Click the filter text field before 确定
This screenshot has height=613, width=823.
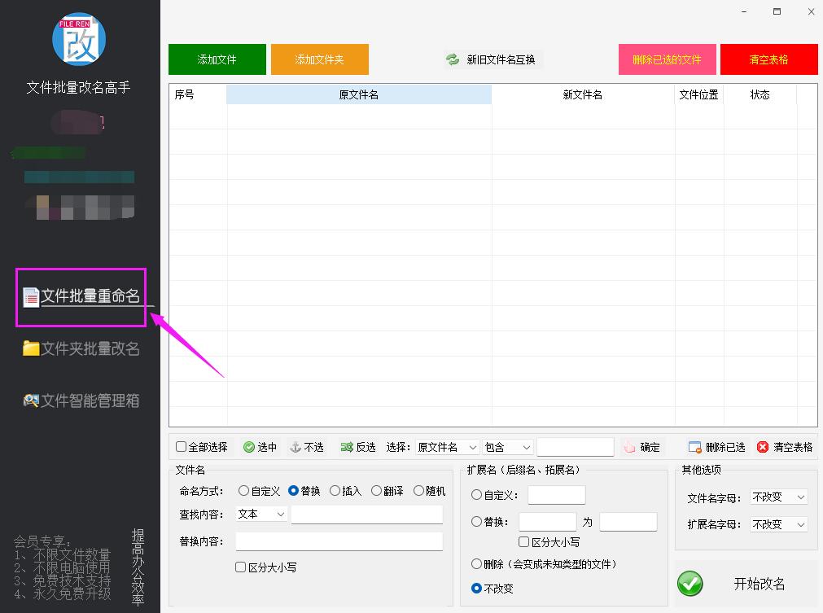(x=576, y=447)
